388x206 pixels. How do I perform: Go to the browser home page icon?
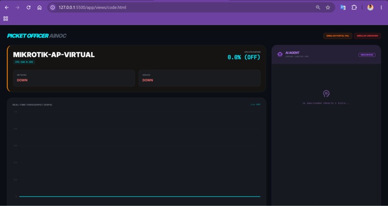39,7
